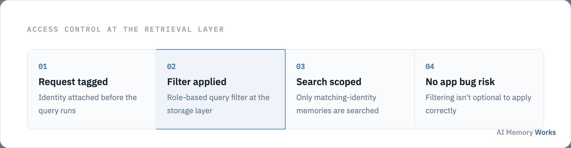Viewport: 571px width, 148px height.
Task: Click step number 03 label
Action: click(x=301, y=67)
